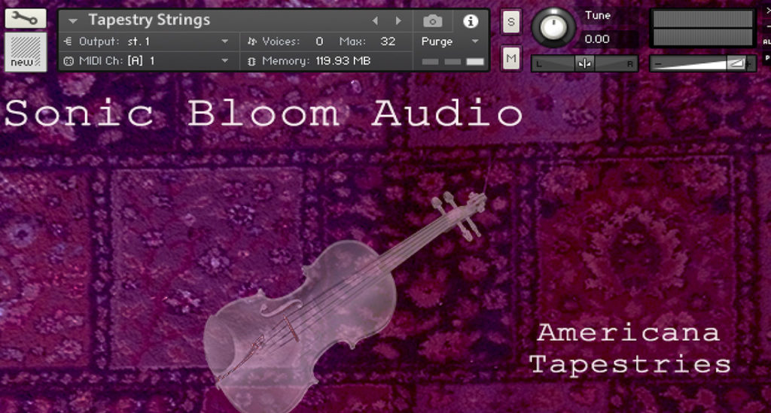Click the new instrument badge icon
The image size is (771, 413).
pyautogui.click(x=26, y=52)
